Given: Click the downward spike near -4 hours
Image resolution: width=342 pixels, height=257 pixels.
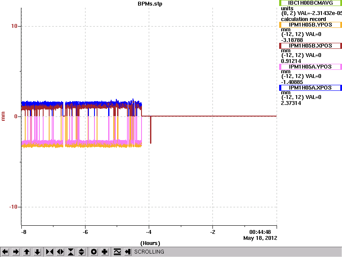Looking at the screenshot, I should (x=150, y=130).
